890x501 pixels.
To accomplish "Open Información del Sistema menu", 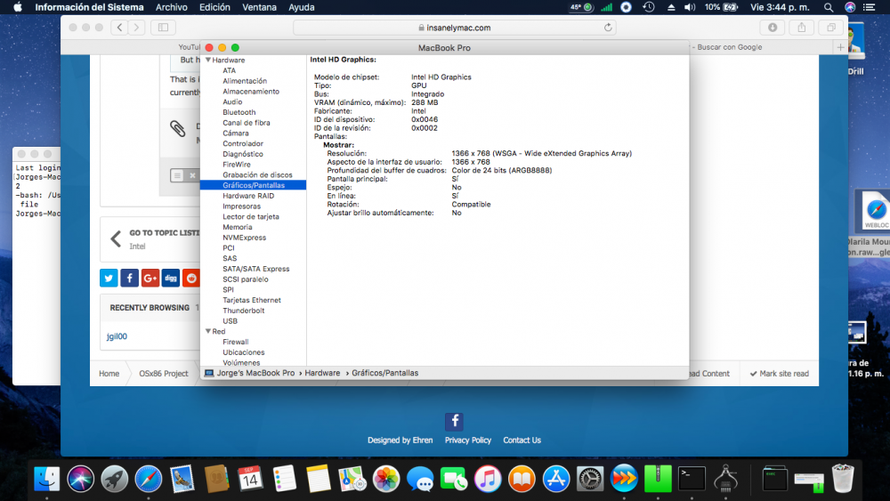I will click(89, 7).
